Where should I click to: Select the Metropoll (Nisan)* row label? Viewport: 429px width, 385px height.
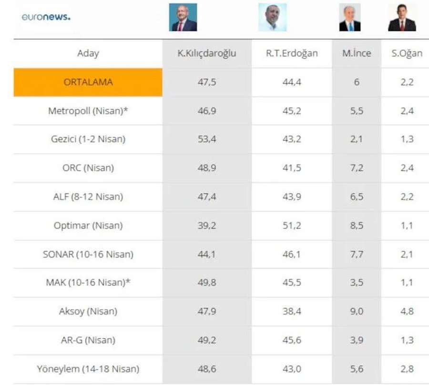point(88,111)
